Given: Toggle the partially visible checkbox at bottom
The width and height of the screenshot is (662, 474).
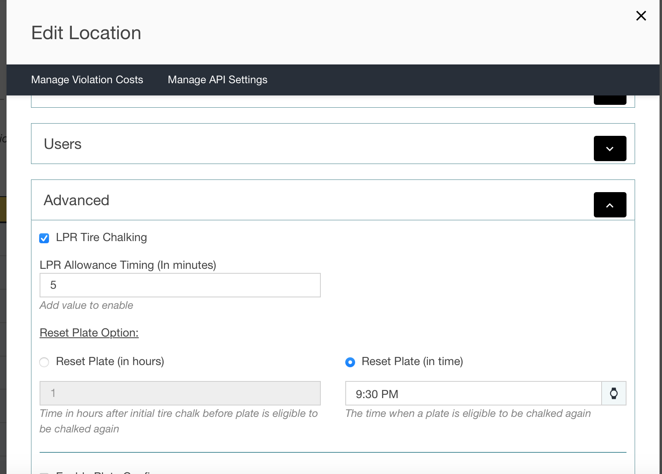Looking at the screenshot, I should point(44,472).
